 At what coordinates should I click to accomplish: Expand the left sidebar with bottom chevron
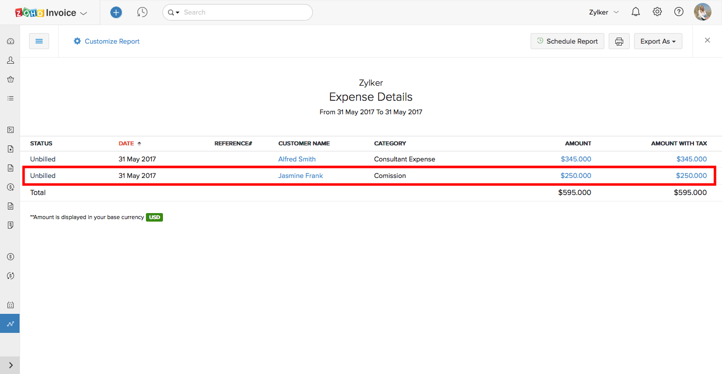10,365
